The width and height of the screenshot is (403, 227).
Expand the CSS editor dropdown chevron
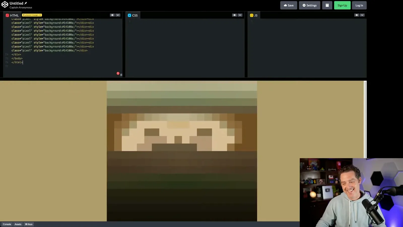[240, 15]
